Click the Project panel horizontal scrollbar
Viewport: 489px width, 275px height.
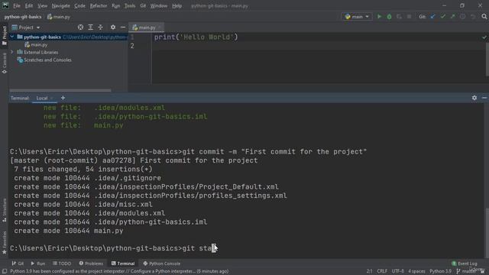click(60, 91)
